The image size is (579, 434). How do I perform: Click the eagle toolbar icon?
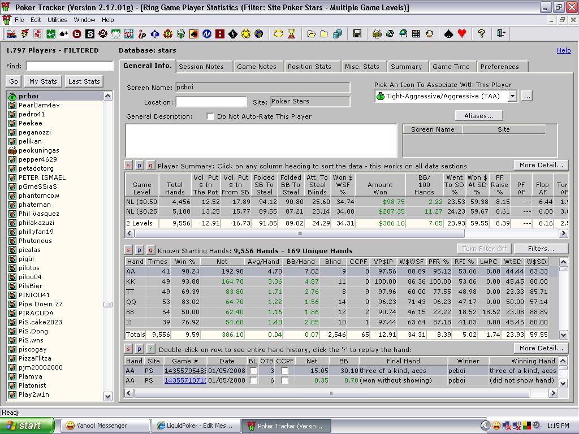pos(377,34)
